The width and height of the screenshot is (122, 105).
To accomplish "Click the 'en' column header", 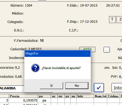I will 61,96.
